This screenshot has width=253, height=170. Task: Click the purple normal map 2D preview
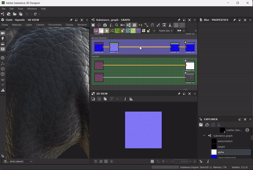tap(143, 130)
